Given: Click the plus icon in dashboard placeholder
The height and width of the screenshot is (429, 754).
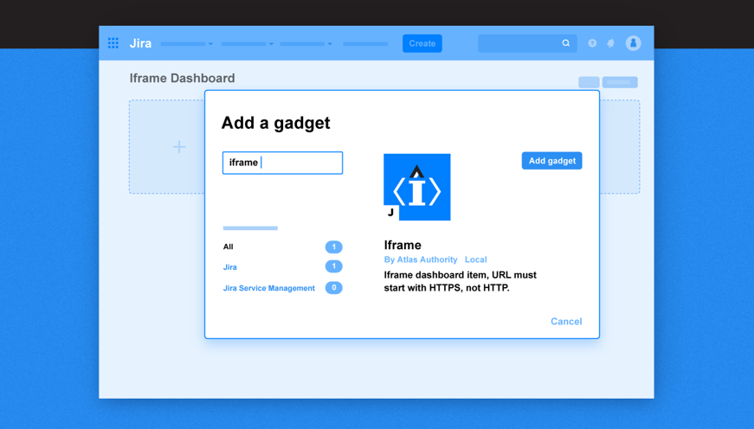Looking at the screenshot, I should point(179,146).
